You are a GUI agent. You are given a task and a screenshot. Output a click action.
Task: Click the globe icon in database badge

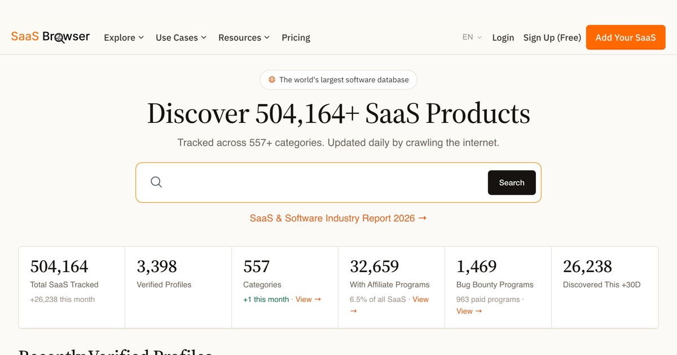(x=272, y=79)
